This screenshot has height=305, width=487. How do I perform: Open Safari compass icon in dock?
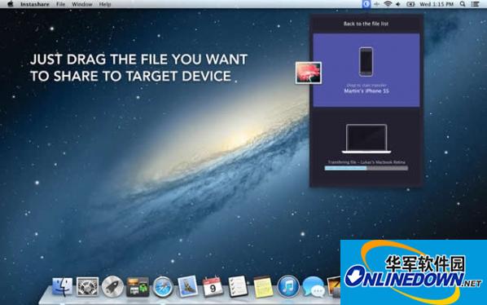coord(162,287)
